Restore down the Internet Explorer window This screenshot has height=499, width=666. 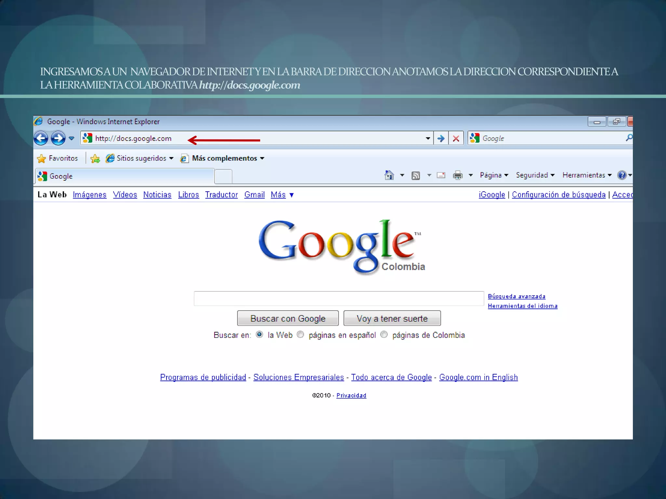pyautogui.click(x=616, y=122)
